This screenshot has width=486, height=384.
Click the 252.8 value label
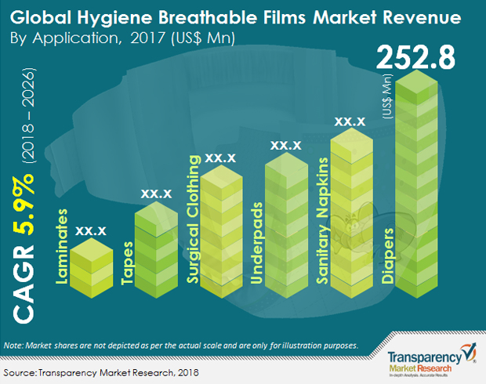415,58
